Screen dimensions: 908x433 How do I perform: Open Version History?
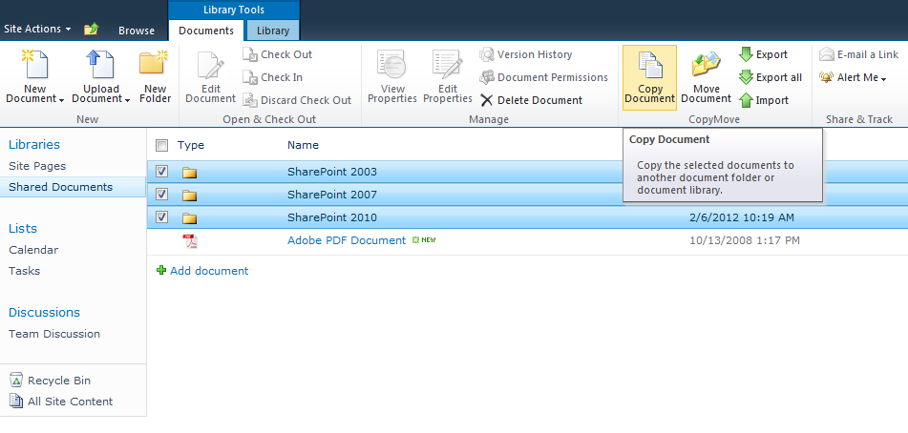[x=526, y=55]
